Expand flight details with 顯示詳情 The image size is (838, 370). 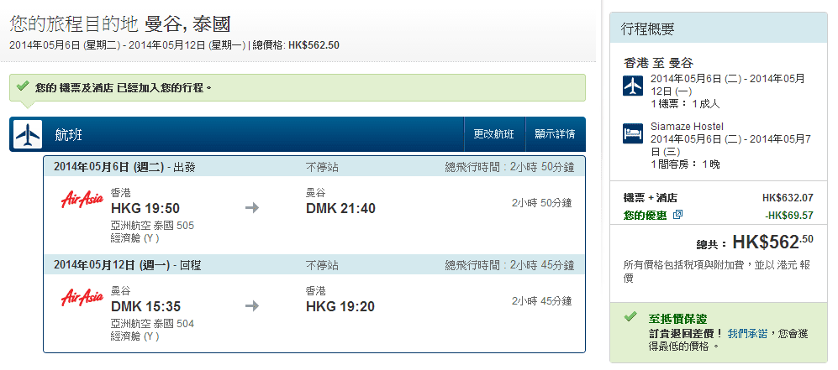point(555,134)
